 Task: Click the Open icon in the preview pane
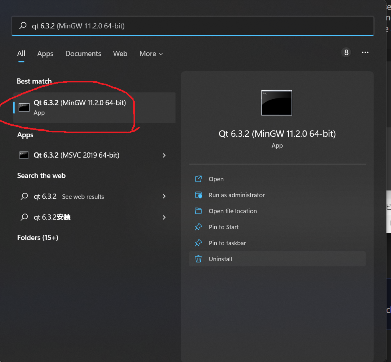198,179
